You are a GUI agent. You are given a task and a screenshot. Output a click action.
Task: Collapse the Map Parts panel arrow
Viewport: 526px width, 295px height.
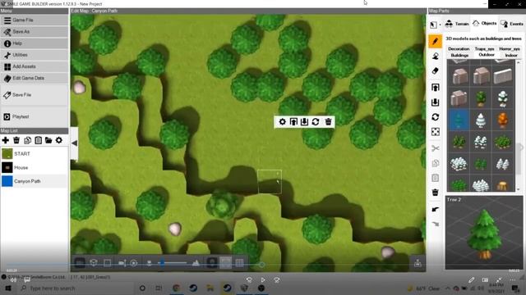pyautogui.click(x=521, y=147)
